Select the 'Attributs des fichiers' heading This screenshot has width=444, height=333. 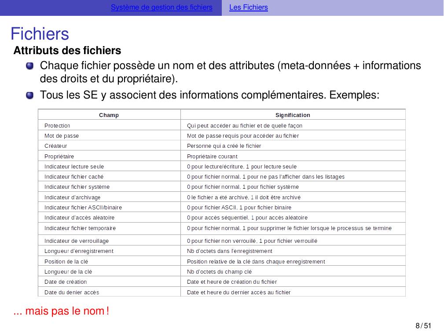click(67, 51)
